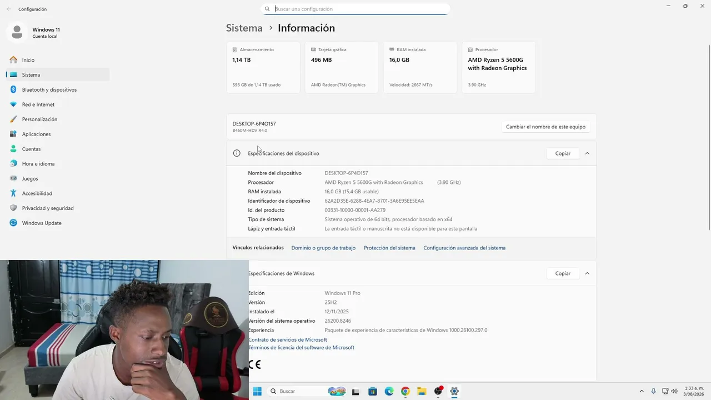Collapse the Especificaciones de Windows section
The image size is (711, 400).
587,273
